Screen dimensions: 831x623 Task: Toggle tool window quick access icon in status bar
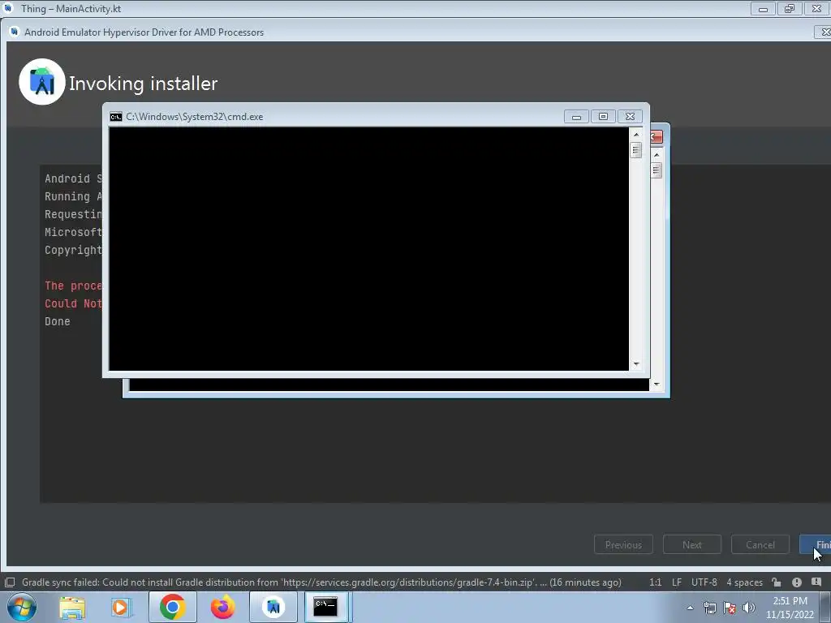(10, 582)
